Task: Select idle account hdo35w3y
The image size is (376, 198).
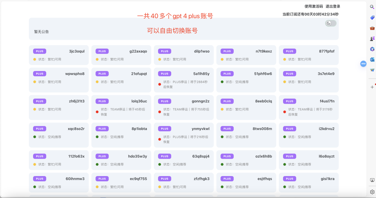Action: coord(122,160)
